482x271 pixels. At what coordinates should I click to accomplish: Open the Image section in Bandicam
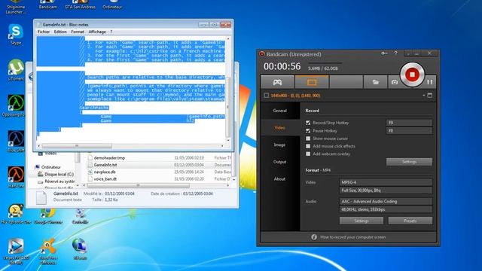pos(279,145)
